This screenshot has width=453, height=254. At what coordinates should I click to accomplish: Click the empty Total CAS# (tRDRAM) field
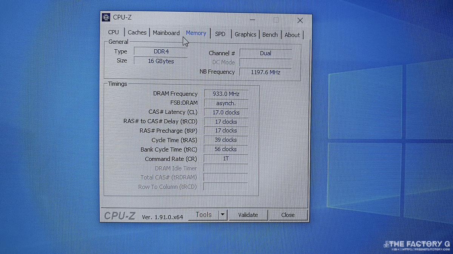tap(226, 177)
